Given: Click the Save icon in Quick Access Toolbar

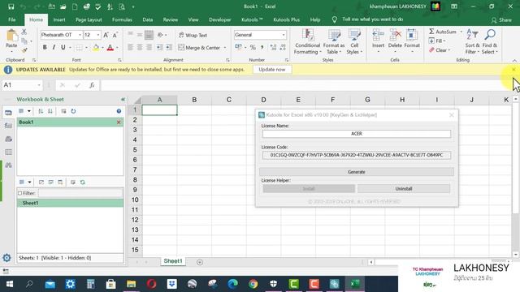Looking at the screenshot, I should click(x=11, y=6).
